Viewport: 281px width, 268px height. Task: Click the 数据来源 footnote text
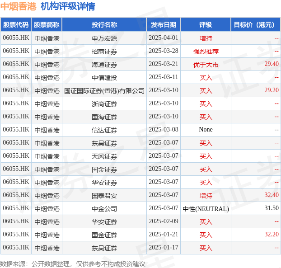pos(73,264)
